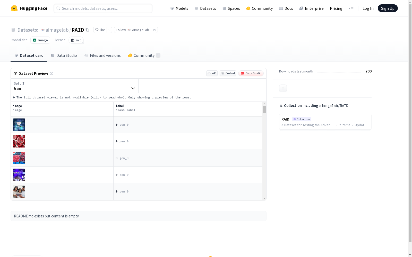Click the image column header
This screenshot has height=257, width=412.
click(x=62, y=109)
